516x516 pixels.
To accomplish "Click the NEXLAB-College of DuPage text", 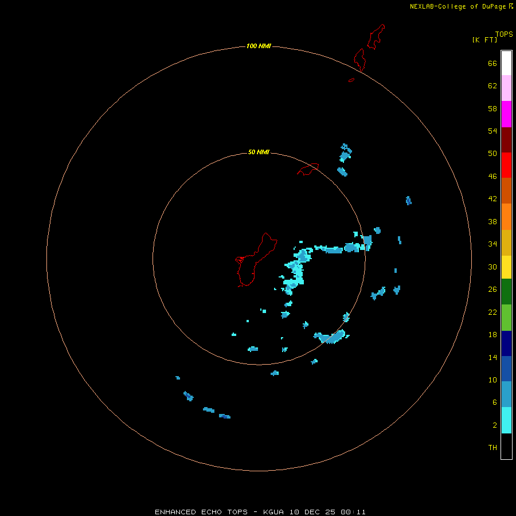I will (458, 6).
